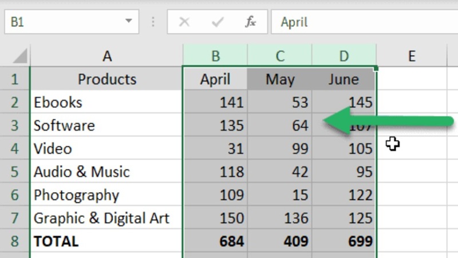Select the column C header

(279, 56)
